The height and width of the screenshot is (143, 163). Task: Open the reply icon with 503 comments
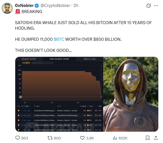(x=17, y=138)
